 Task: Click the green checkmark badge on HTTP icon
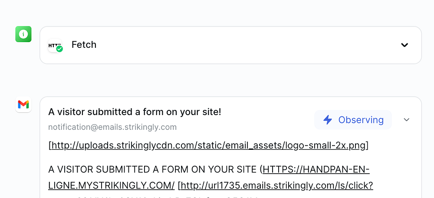59,49
